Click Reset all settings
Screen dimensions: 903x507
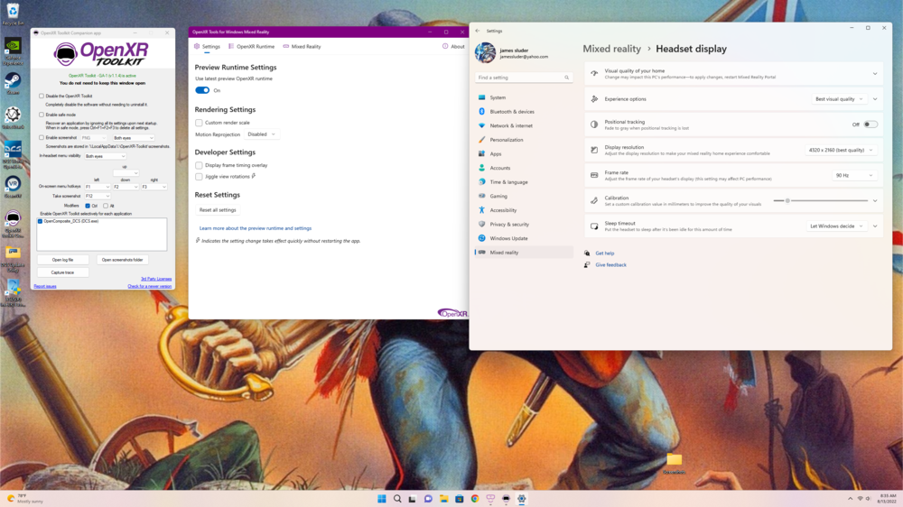tap(218, 210)
